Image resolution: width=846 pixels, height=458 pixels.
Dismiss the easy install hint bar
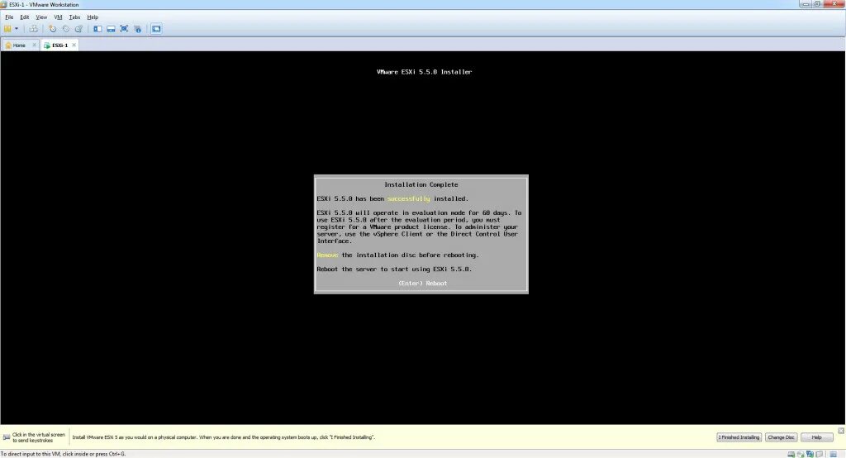[x=840, y=431]
